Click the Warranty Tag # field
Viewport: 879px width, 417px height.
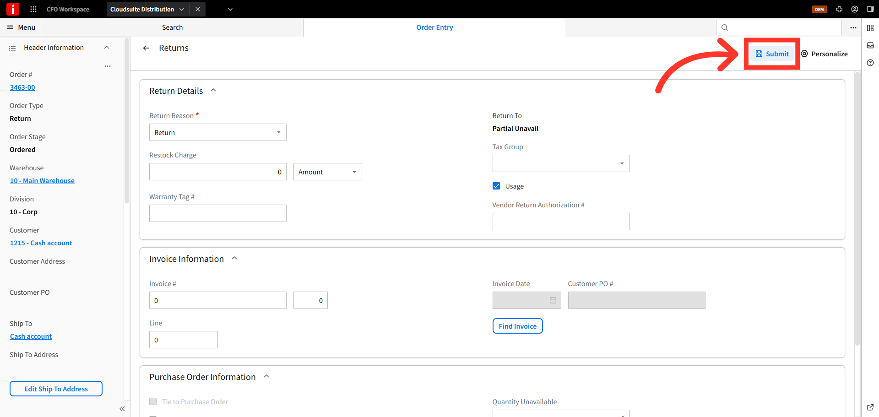click(x=218, y=213)
